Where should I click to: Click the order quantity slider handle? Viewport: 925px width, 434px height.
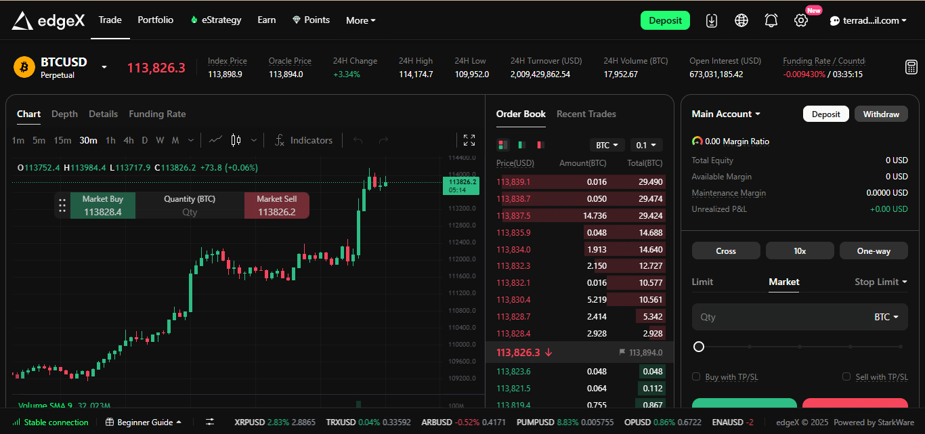699,347
